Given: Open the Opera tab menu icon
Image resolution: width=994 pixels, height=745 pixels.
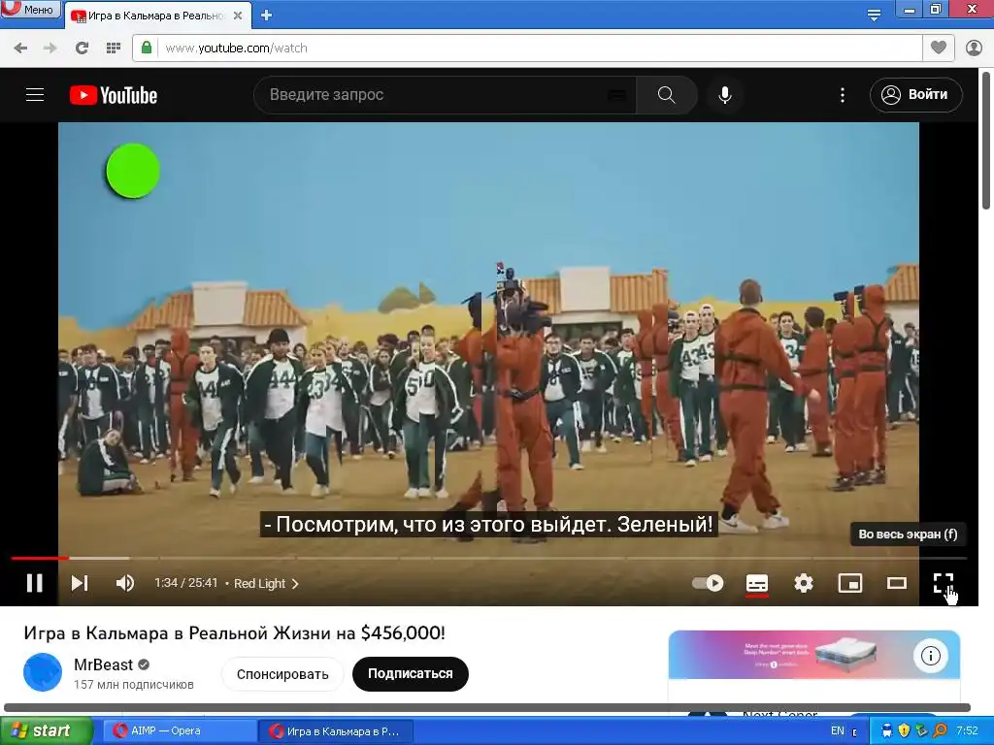Looking at the screenshot, I should click(874, 15).
